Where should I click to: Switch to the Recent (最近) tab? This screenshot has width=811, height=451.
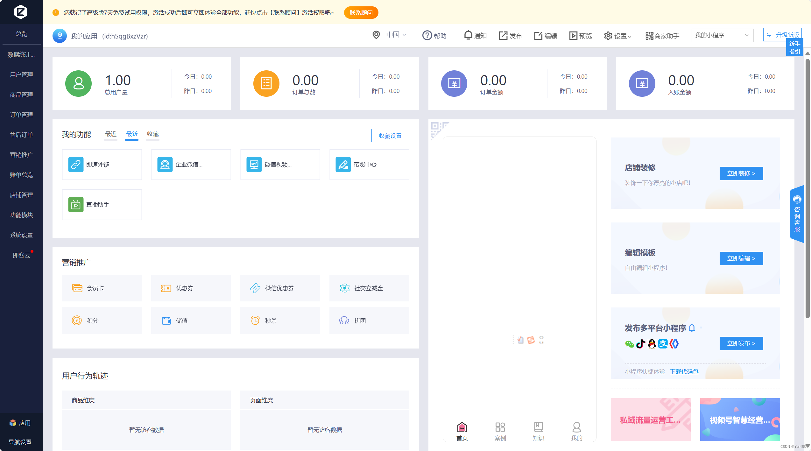click(x=111, y=134)
